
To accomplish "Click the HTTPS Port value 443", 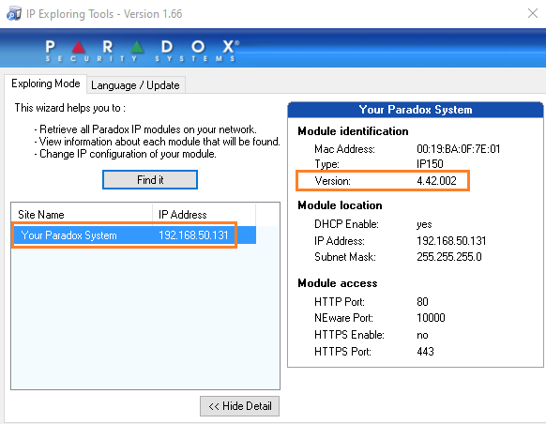I will 425,351.
